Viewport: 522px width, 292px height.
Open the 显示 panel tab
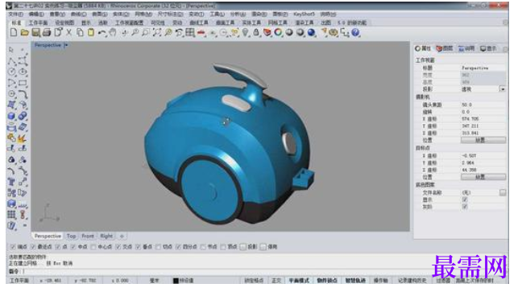tap(489, 48)
